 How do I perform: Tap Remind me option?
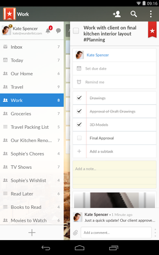[x=114, y=82]
